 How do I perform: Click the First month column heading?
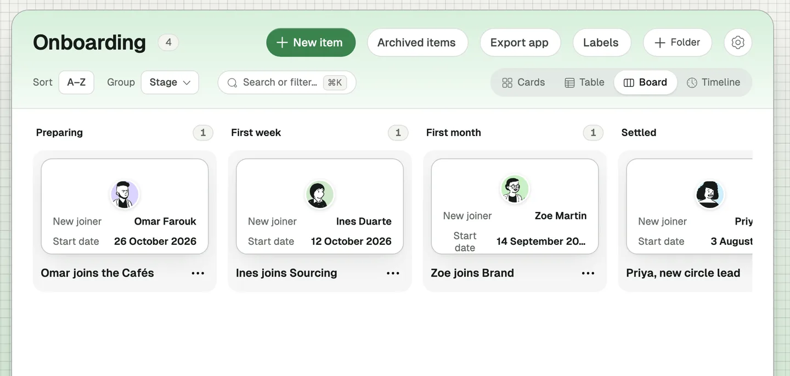(x=454, y=132)
